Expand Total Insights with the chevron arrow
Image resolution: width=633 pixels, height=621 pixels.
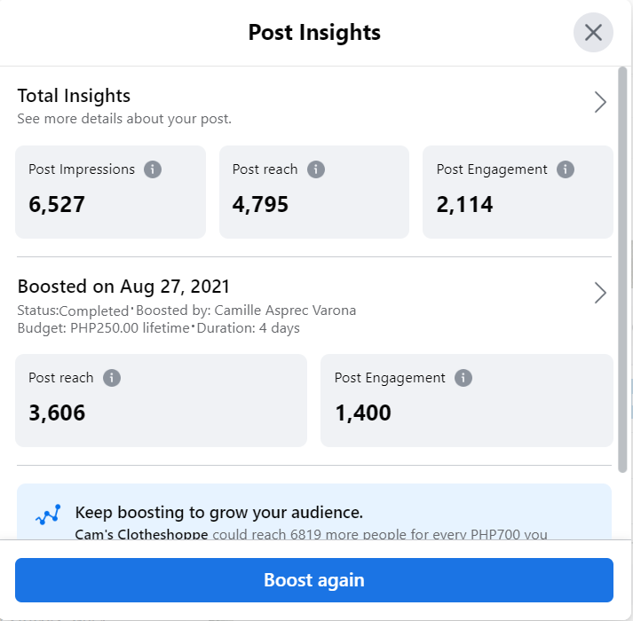coord(600,102)
